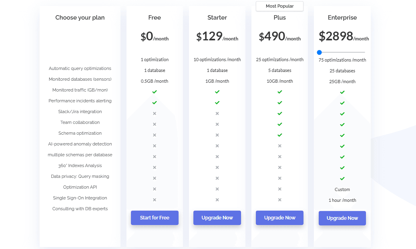The width and height of the screenshot is (416, 249).
Task: Click Free plan's Performance incidents alerting checkmark
Action: pyautogui.click(x=155, y=92)
